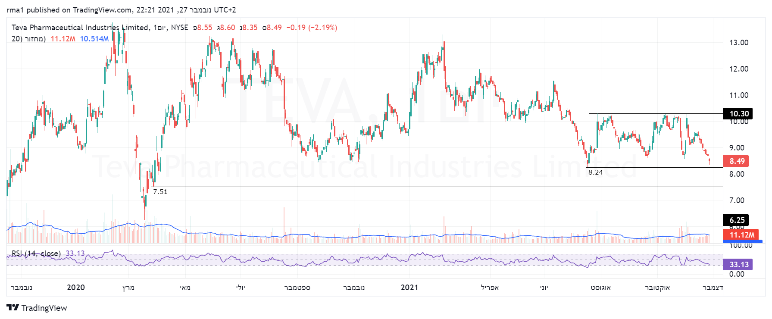Click the Teva Pharmaceutical Industries Limited title
This screenshot has height=319, width=772.
coord(80,28)
